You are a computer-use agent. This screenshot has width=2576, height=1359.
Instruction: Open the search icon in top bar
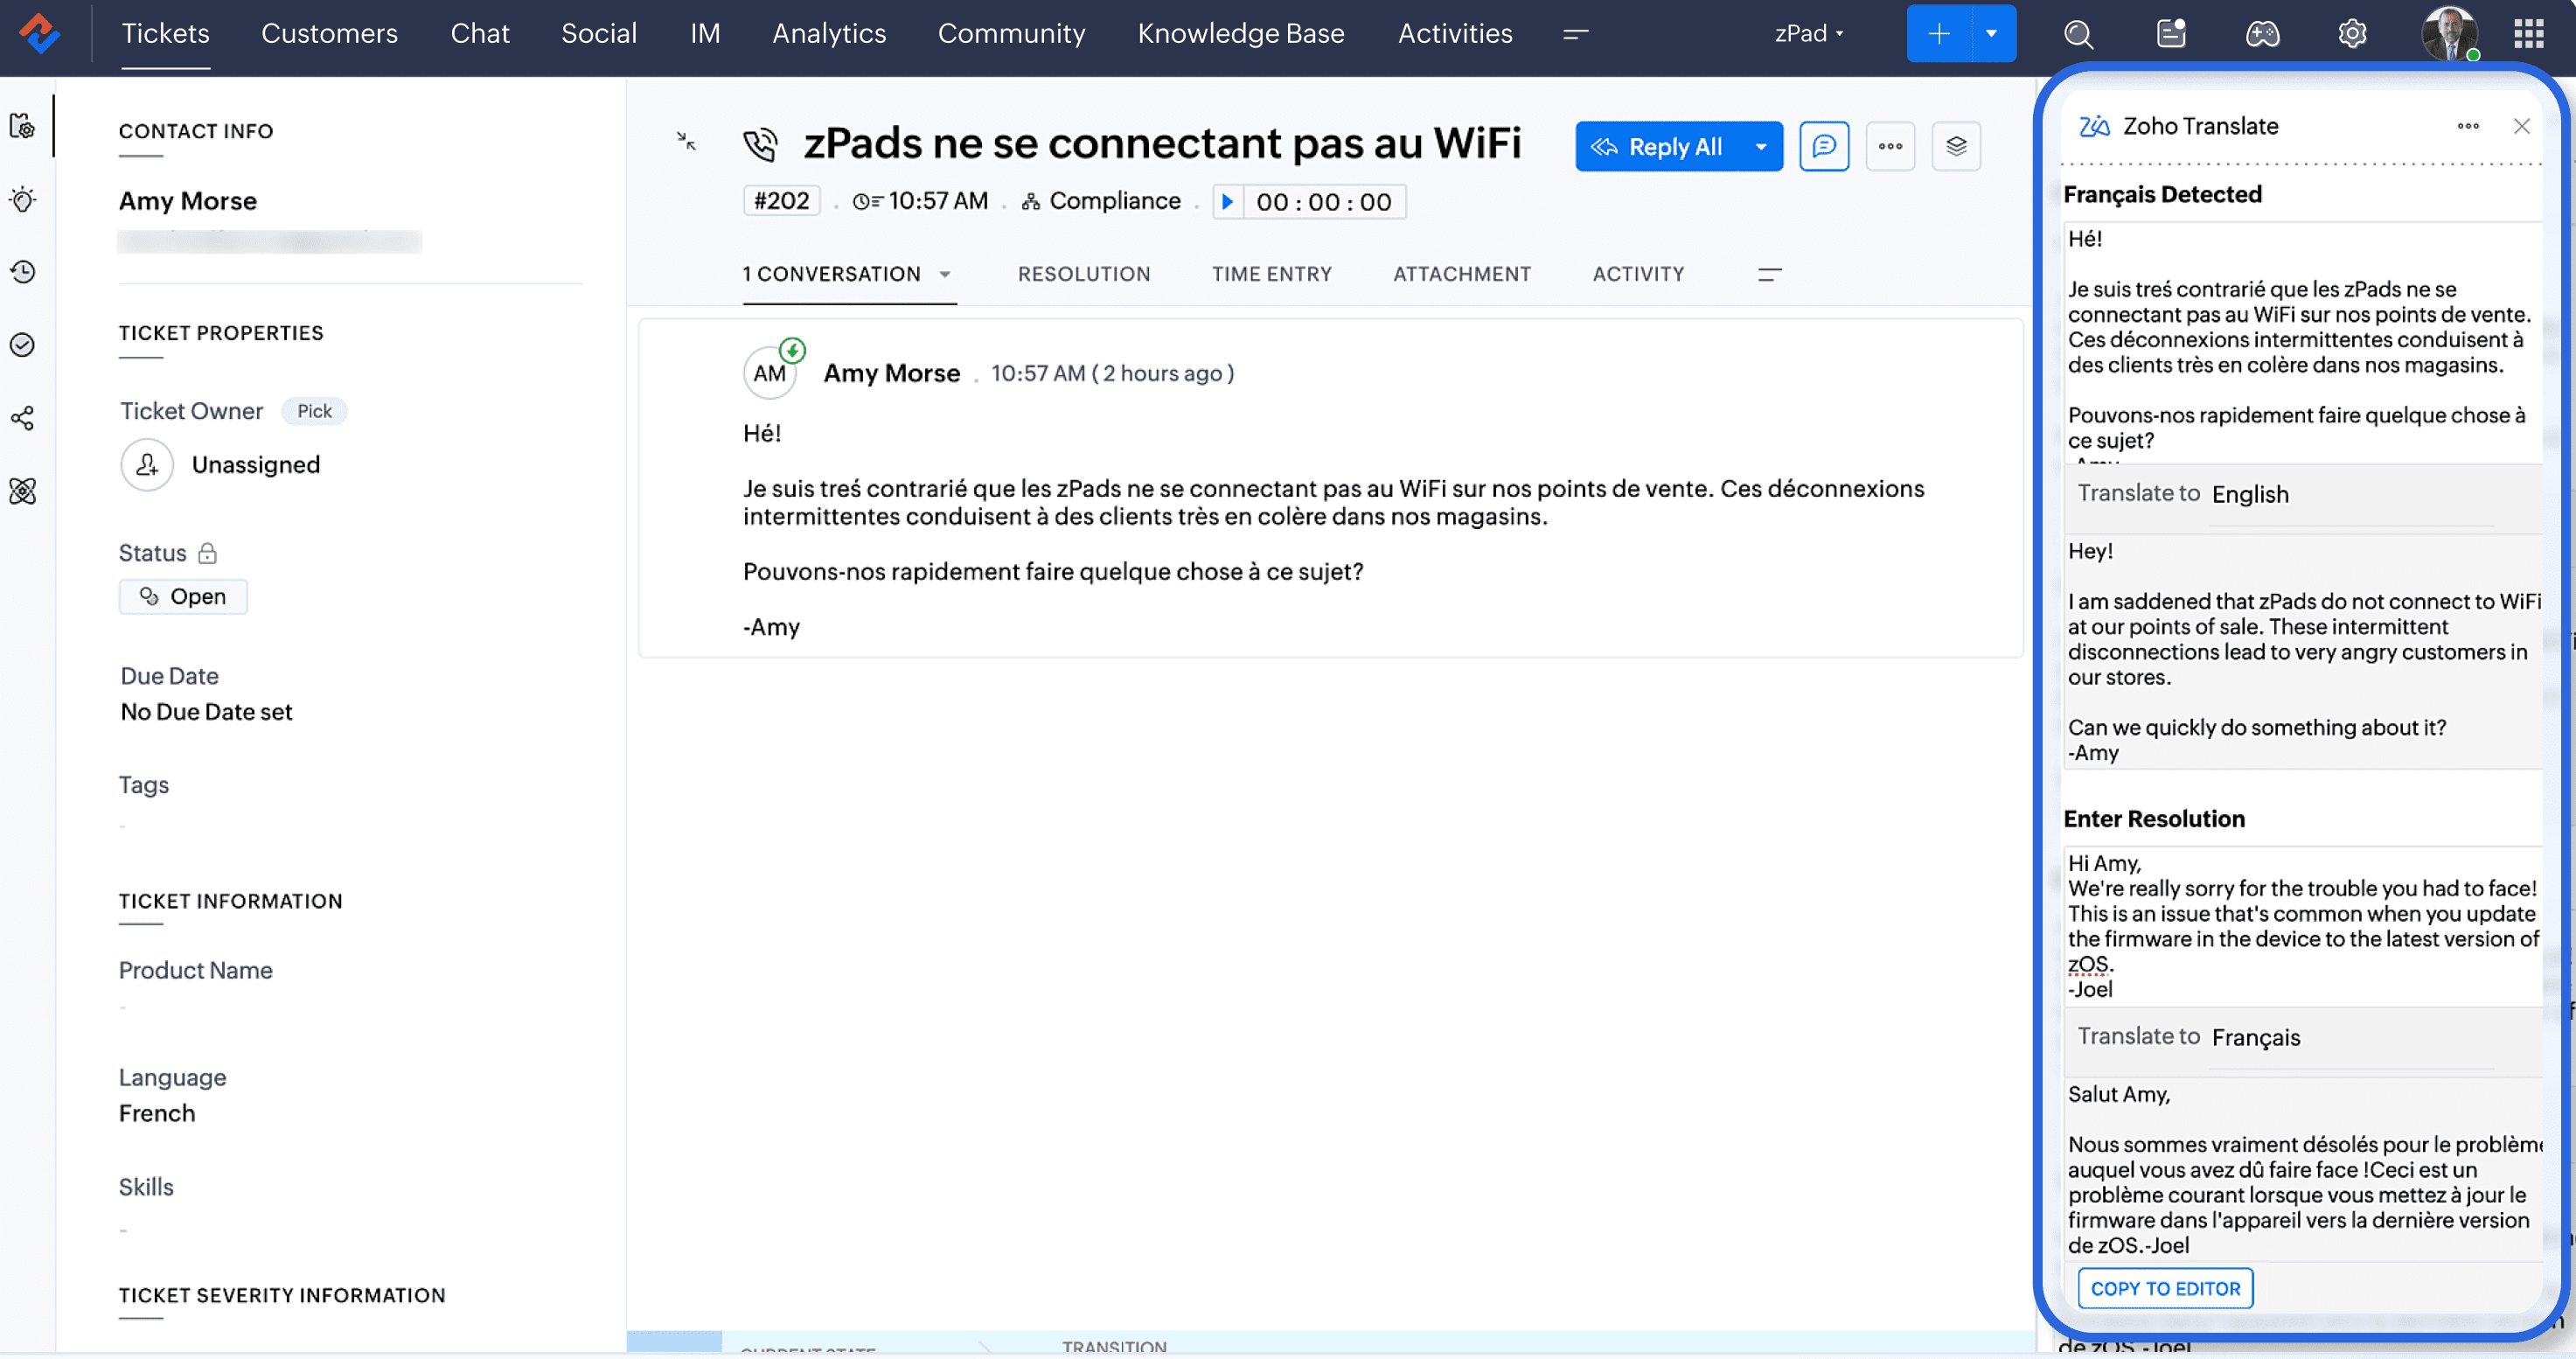(x=2078, y=34)
